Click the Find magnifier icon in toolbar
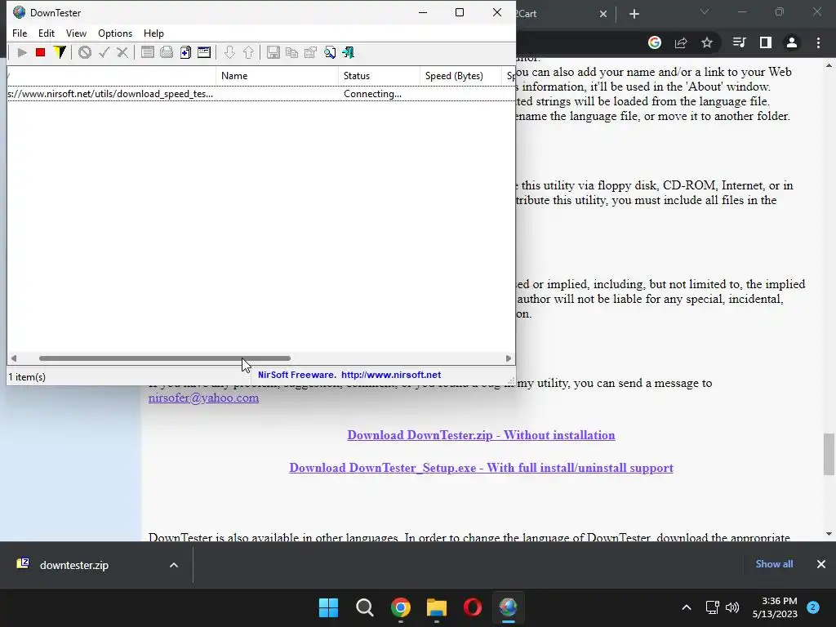The image size is (836, 627). pyautogui.click(x=330, y=52)
